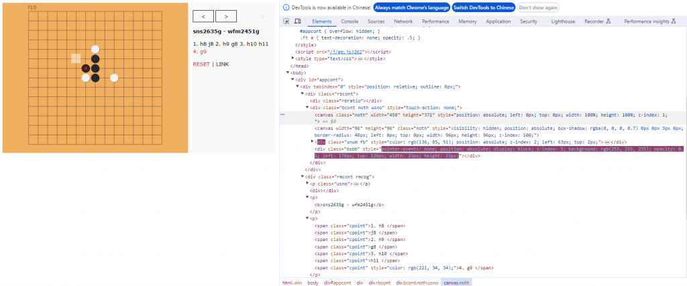This screenshot has width=687, height=286.
Task: Click Switch DevTools to Chinese button
Action: coord(484,8)
